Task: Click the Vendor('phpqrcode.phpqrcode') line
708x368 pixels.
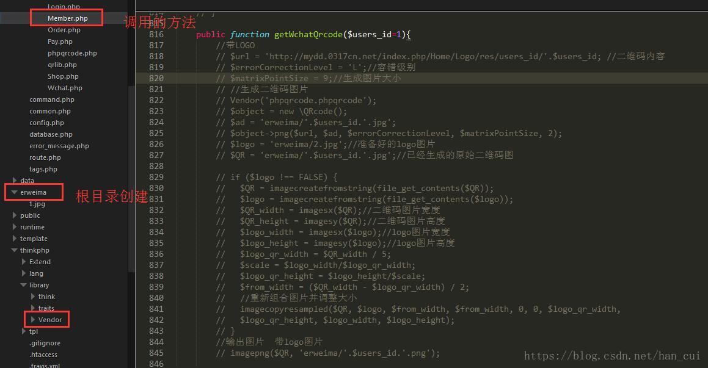Action: [296, 100]
